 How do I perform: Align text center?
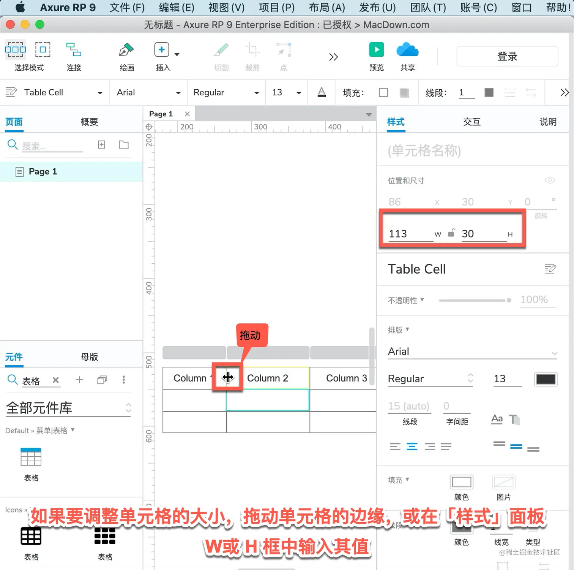412,446
